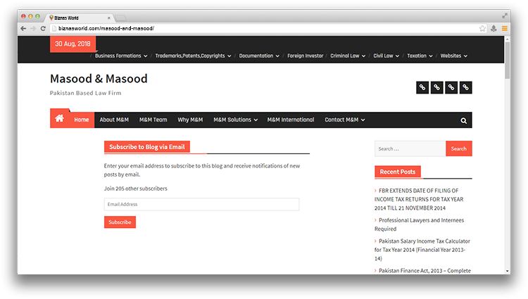Select the M&M Team menu item

[x=153, y=120]
